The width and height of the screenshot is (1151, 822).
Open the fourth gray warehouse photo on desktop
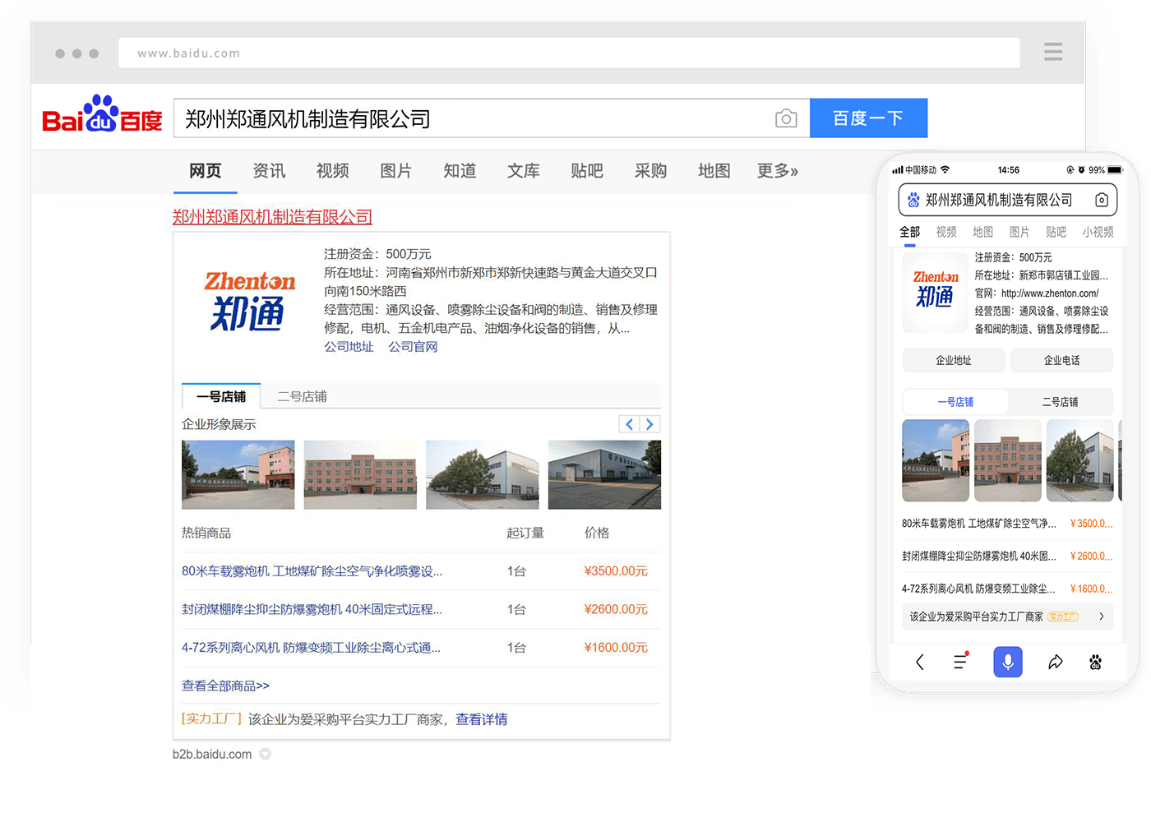pos(604,474)
